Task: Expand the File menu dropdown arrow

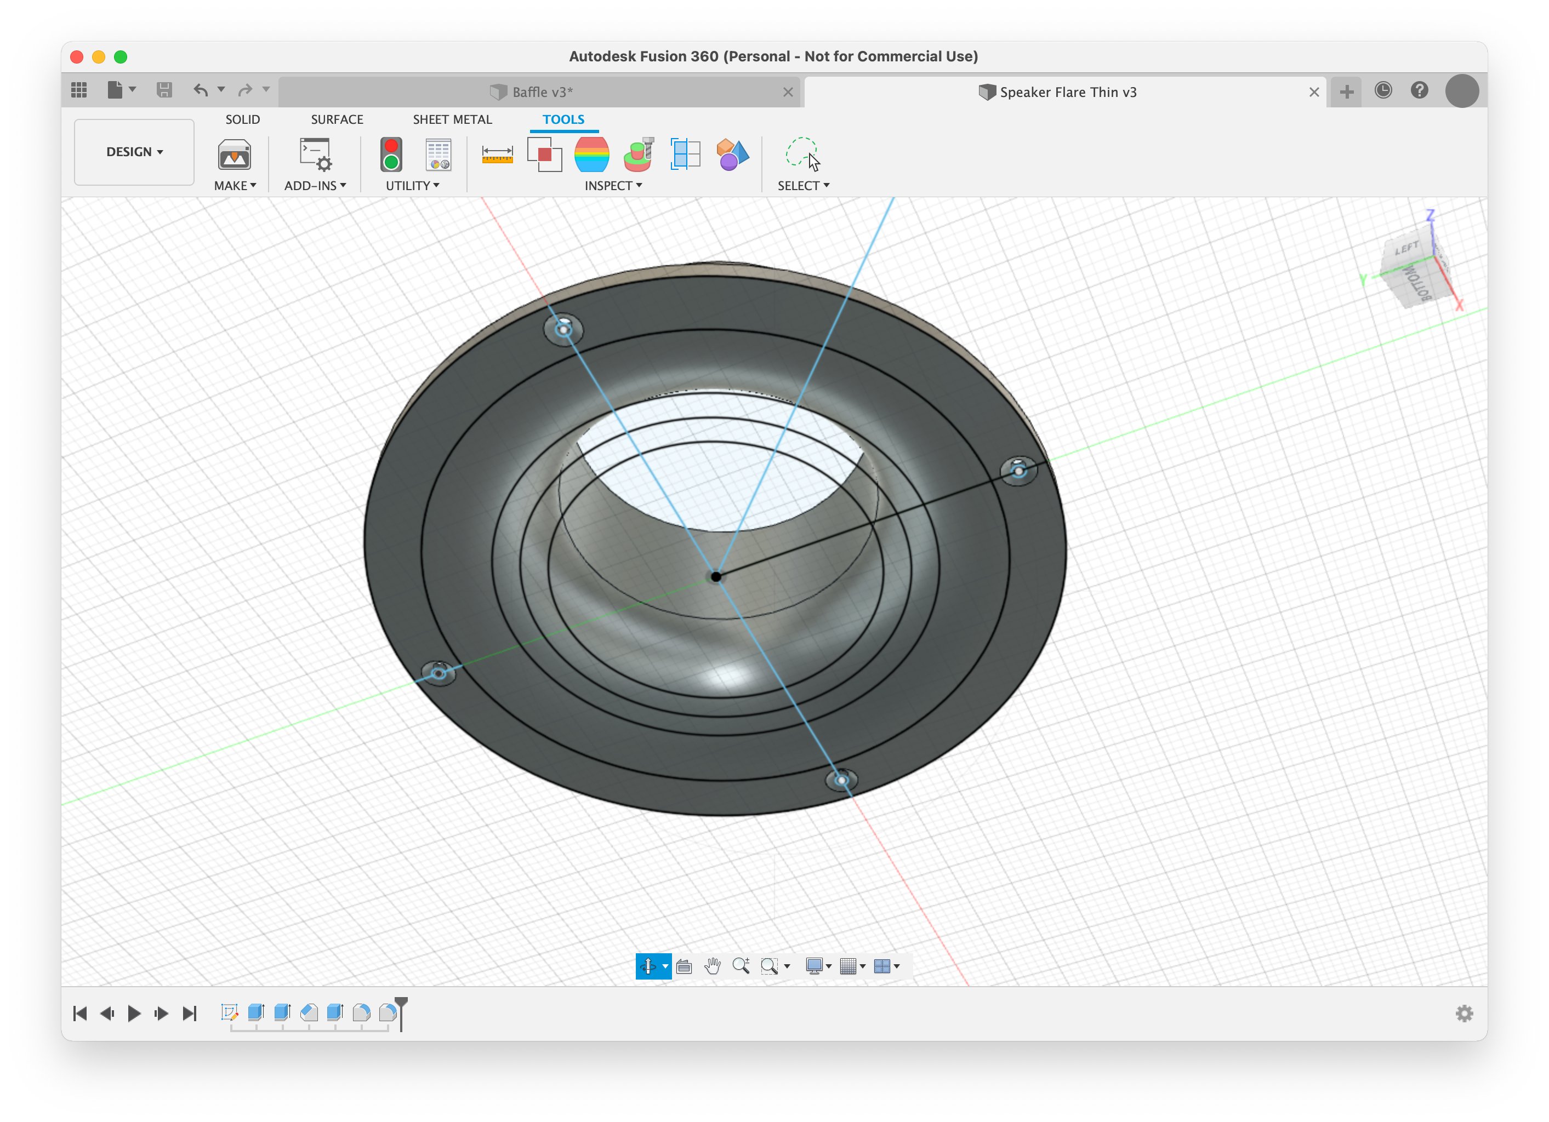Action: pyautogui.click(x=133, y=90)
